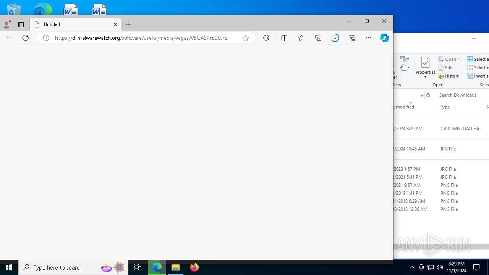
Task: Open the tab actions menu icon
Action: click(x=21, y=24)
